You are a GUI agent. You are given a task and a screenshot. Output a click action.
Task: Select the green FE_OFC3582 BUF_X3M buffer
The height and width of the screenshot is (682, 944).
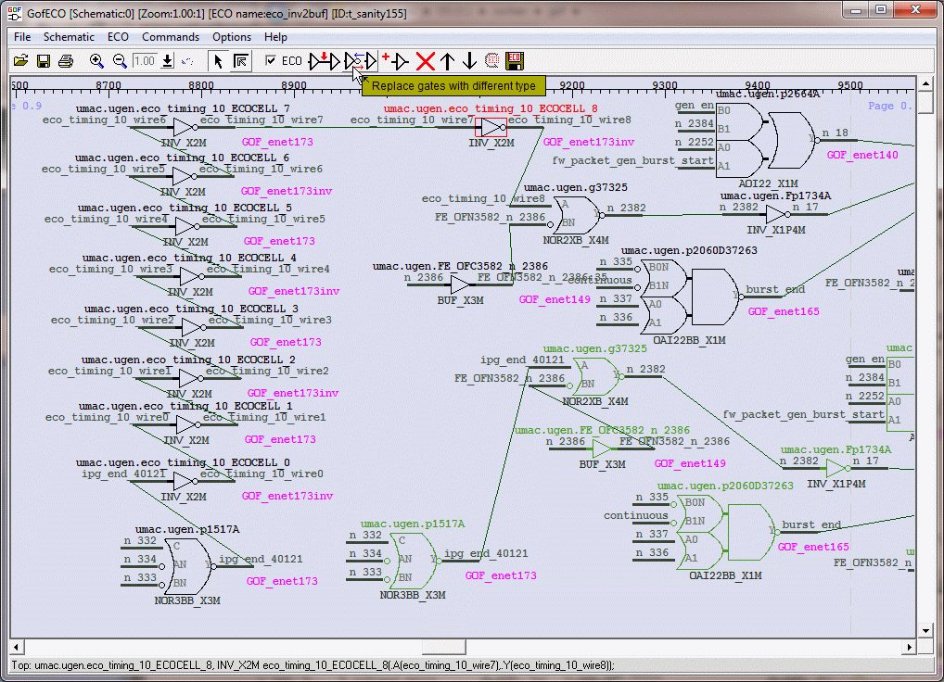(602, 448)
